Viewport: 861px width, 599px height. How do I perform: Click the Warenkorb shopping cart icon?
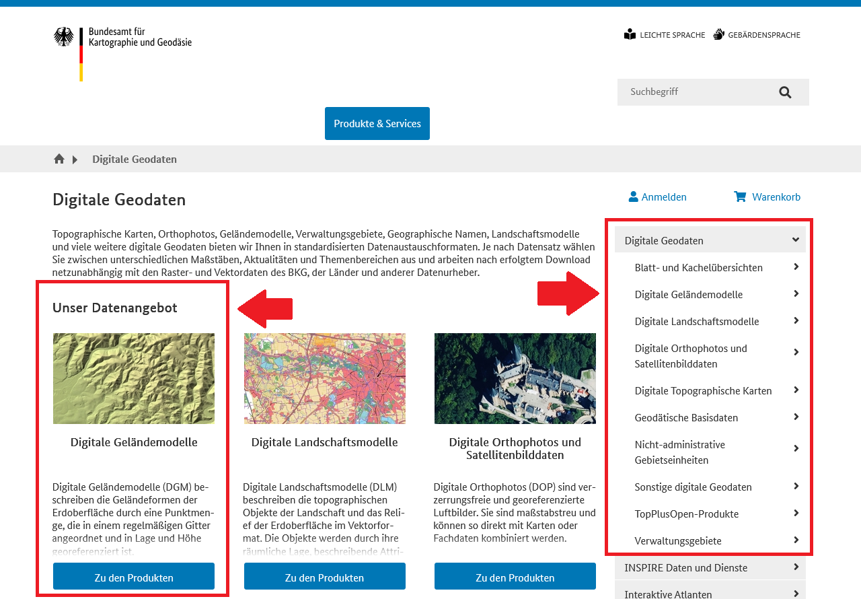click(740, 197)
